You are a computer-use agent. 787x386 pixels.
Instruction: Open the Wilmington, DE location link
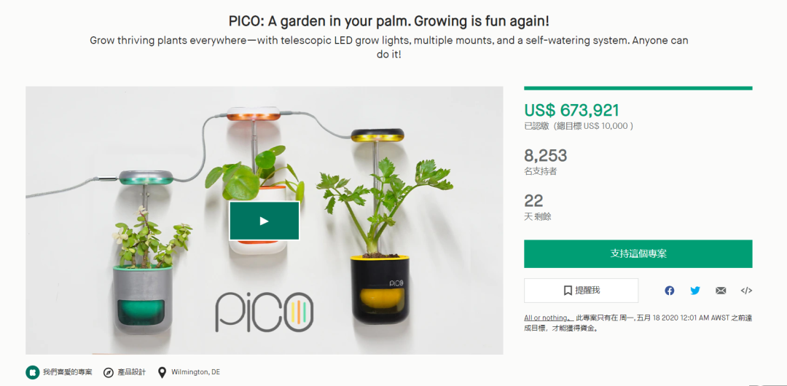(x=195, y=372)
